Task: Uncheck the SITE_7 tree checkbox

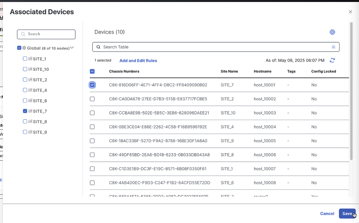Action: coord(25,111)
